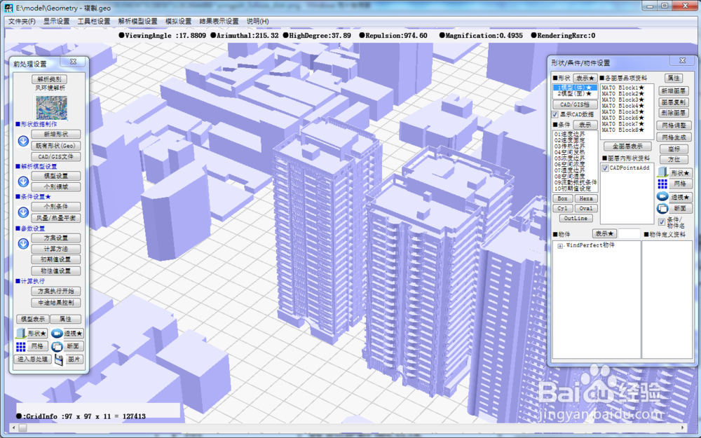
Task: Click the OutLine button
Action: (x=576, y=219)
